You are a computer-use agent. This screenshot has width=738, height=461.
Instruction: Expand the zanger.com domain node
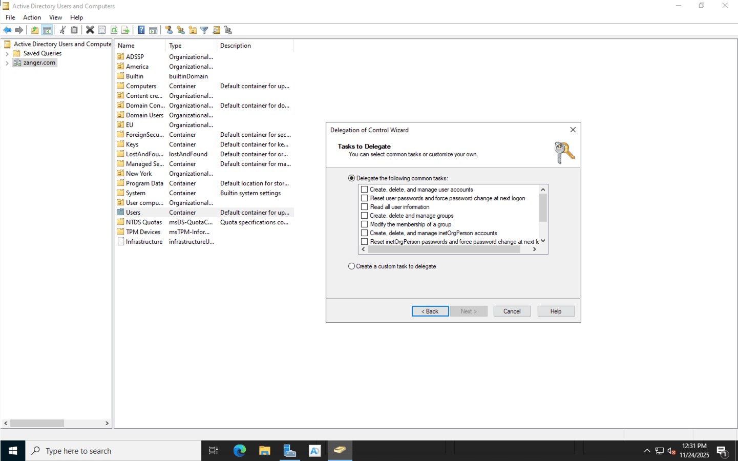tap(7, 63)
